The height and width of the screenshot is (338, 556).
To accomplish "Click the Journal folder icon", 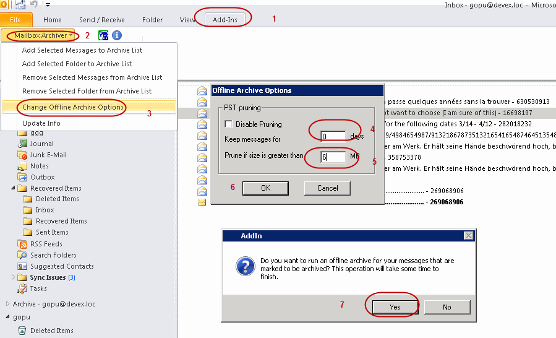I will coord(22,144).
